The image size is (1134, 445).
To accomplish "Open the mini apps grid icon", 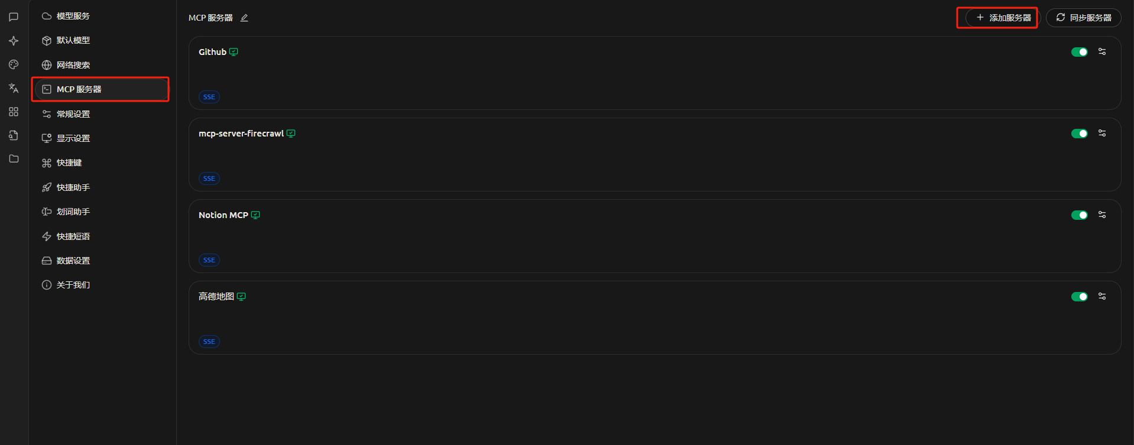I will pos(14,112).
